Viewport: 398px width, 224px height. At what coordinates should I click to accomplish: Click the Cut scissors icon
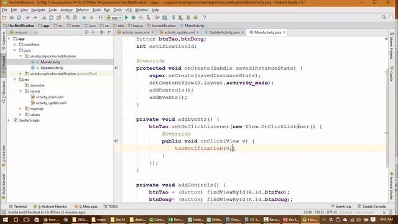(x=44, y=17)
